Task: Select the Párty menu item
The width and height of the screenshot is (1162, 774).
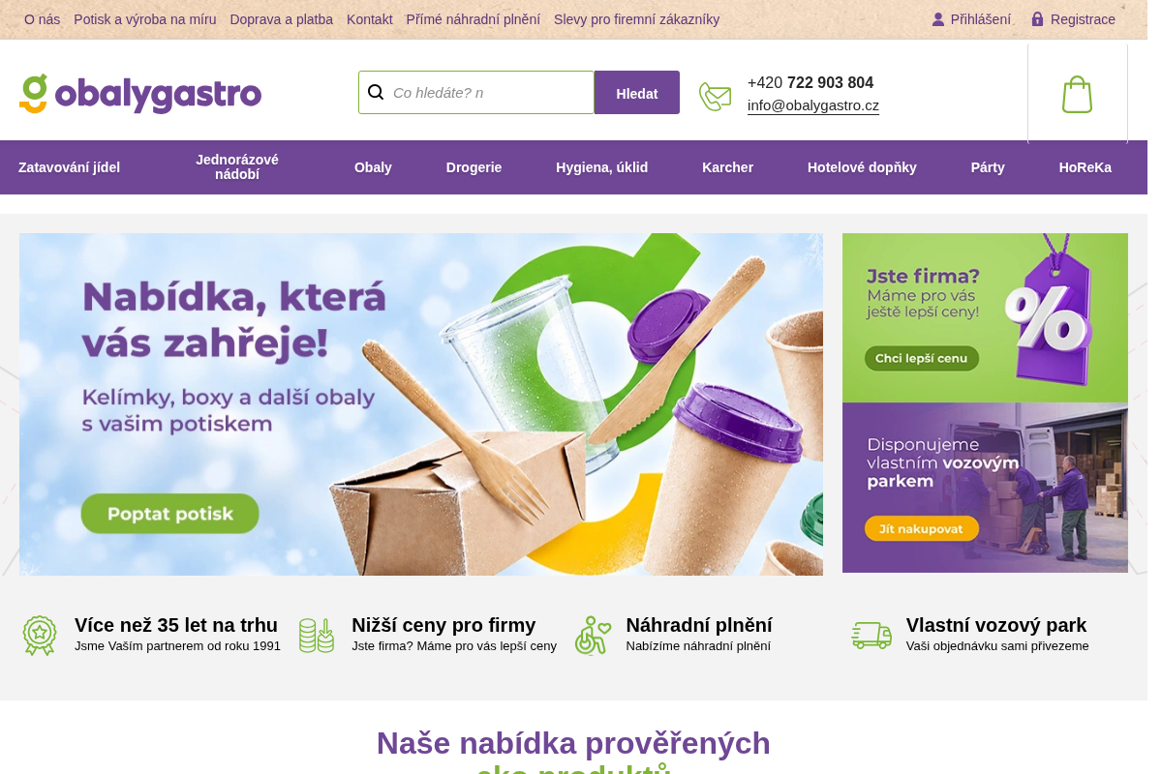Action: (988, 167)
